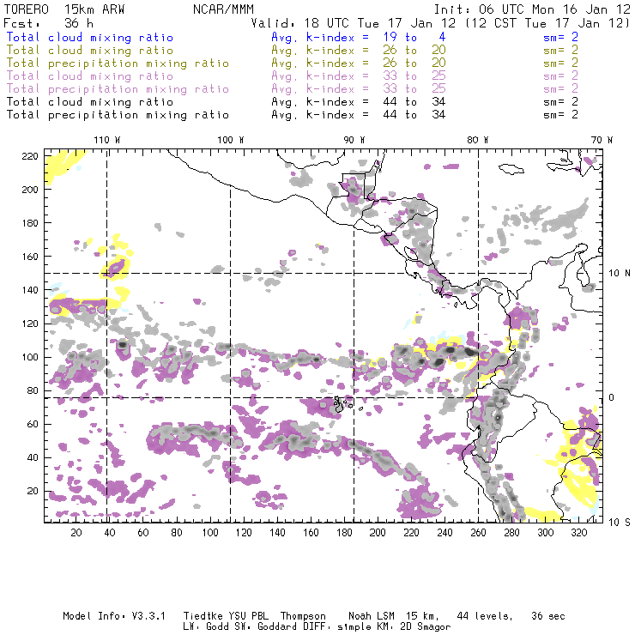Click the "80" horizontal axis tick label
Viewport: 635px width, 635px height.
point(177,532)
